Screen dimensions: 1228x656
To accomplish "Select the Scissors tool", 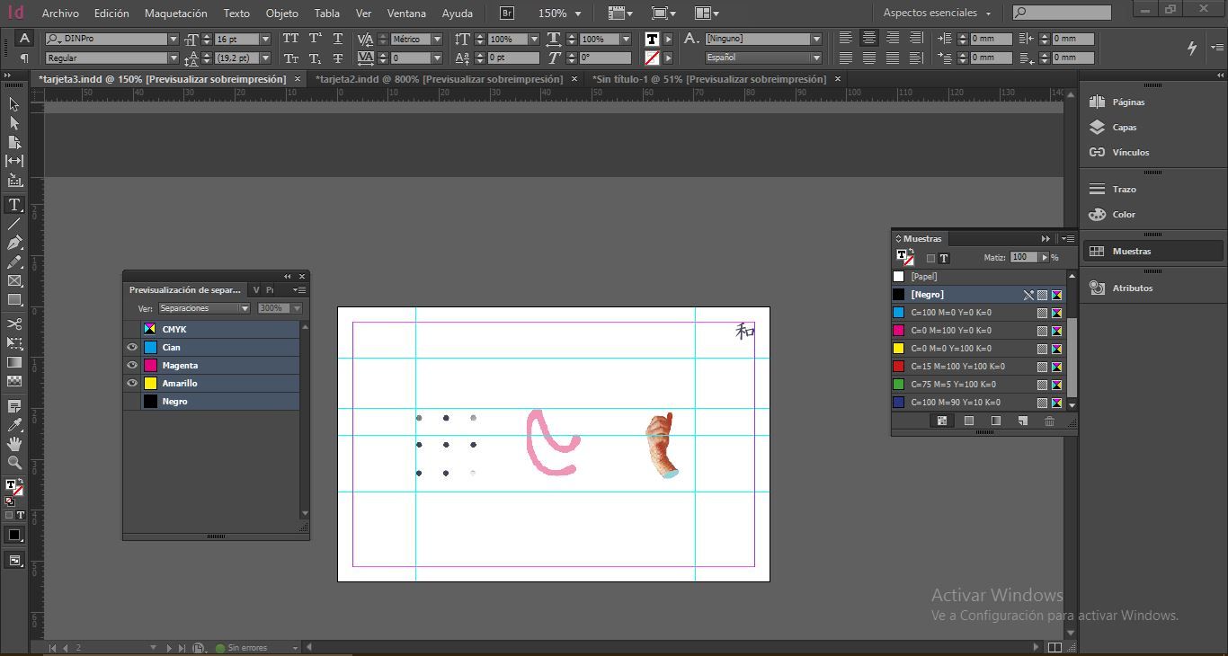I will (x=14, y=324).
